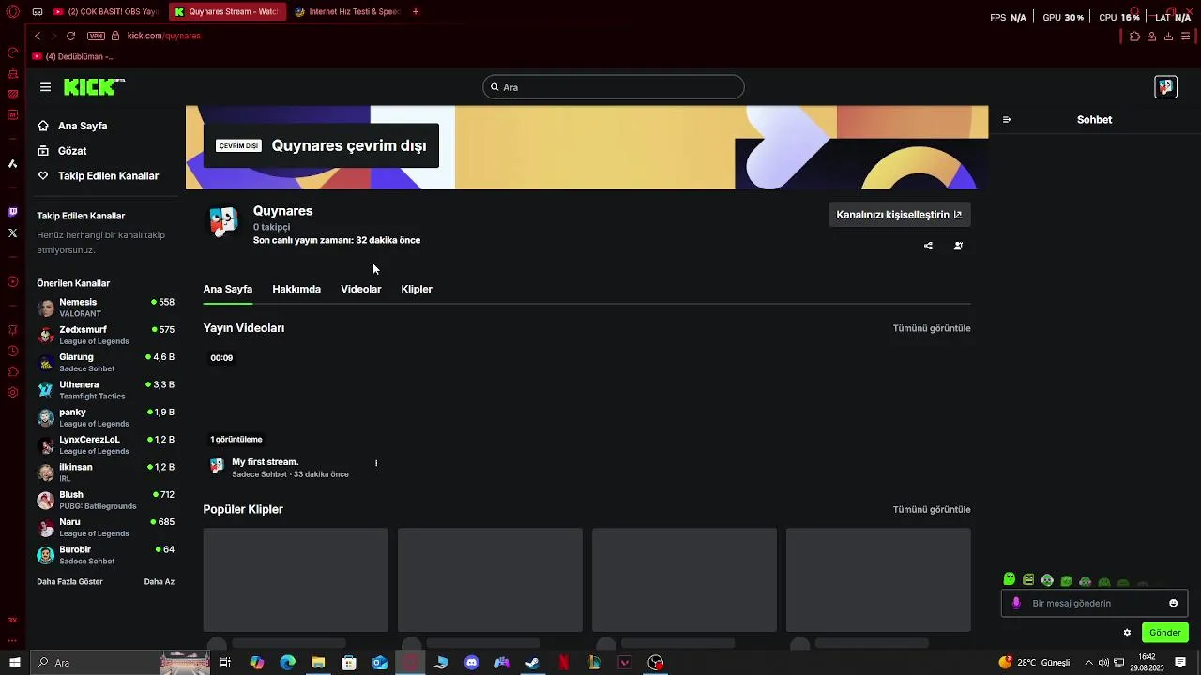The height and width of the screenshot is (675, 1201).
Task: Click the user icon beside share
Action: coord(958,246)
